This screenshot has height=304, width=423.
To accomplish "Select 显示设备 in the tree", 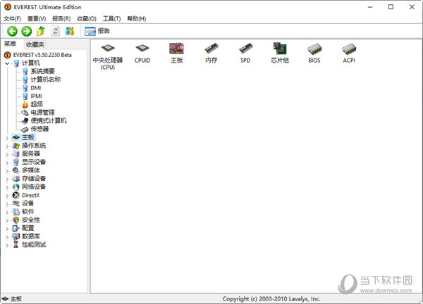I will (34, 162).
